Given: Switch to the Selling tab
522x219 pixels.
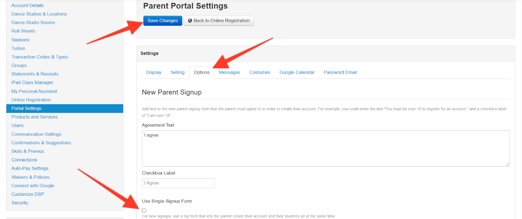Looking at the screenshot, I should click(x=177, y=73).
